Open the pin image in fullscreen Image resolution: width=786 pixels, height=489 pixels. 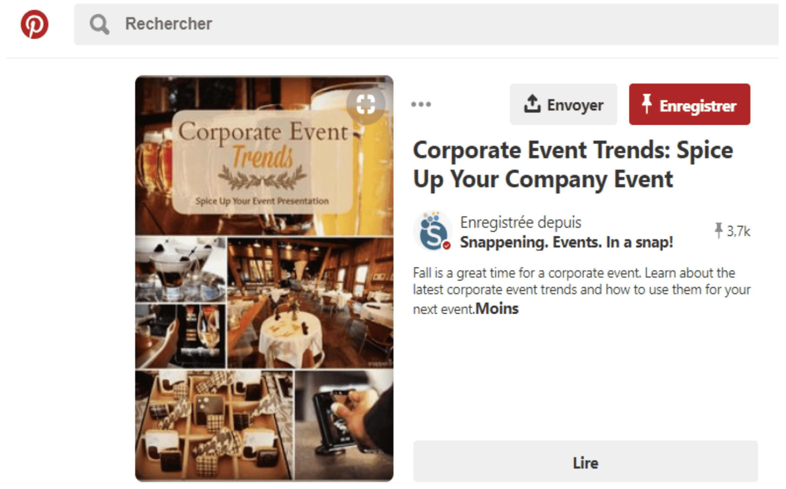[x=366, y=104]
